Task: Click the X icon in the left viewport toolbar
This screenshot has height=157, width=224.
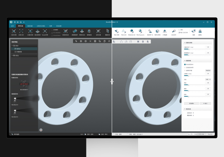Action: point(90,41)
